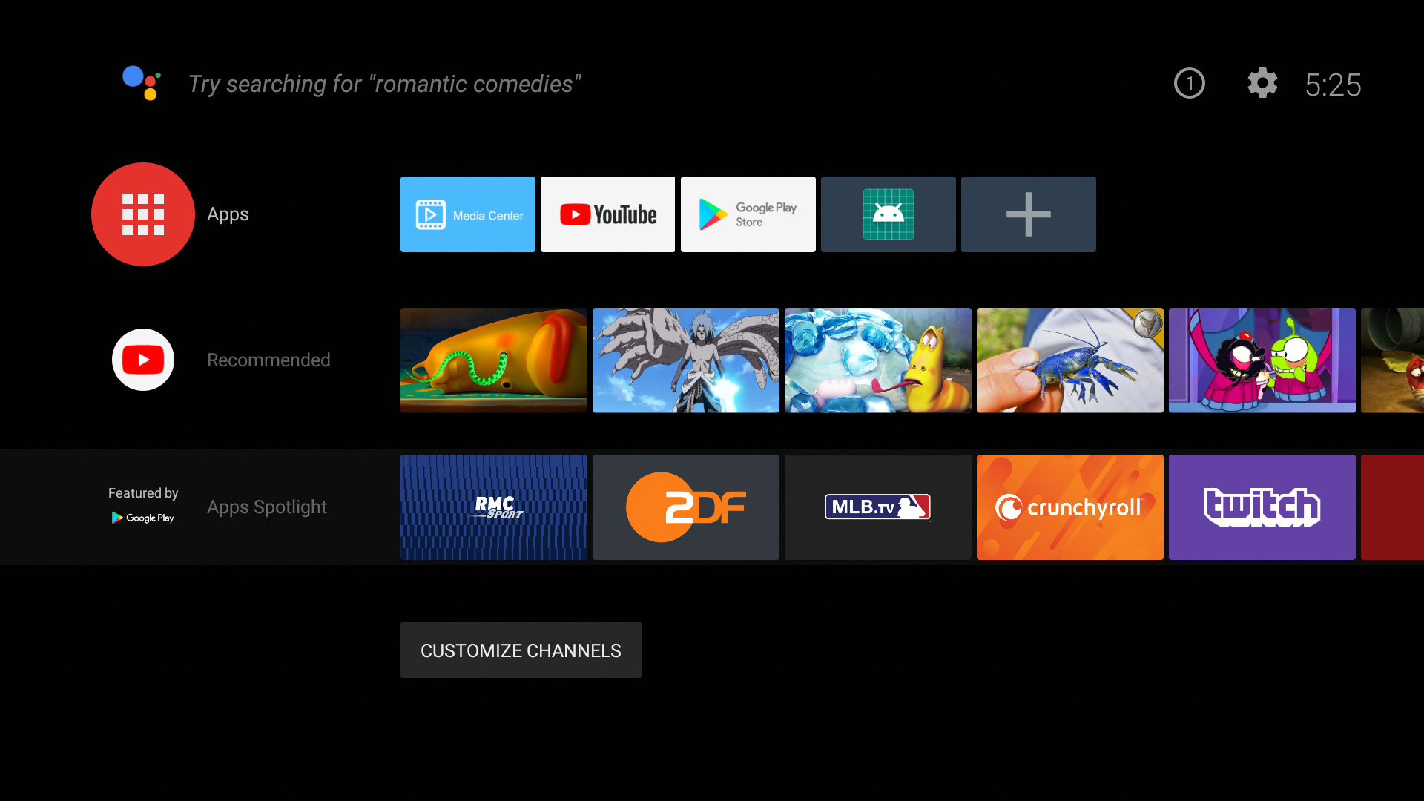This screenshot has height=801, width=1424.
Task: Open the Google Play Store
Action: point(747,213)
